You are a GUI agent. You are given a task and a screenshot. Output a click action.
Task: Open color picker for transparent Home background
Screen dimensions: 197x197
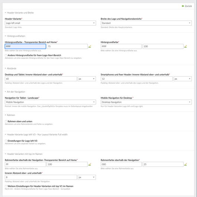pyautogui.click(x=90, y=46)
